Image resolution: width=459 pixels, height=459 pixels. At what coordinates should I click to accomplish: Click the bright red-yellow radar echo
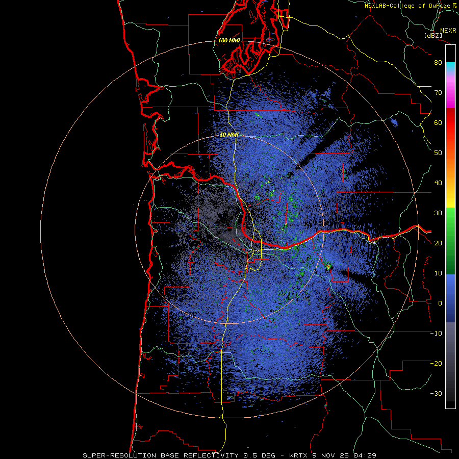pyautogui.click(x=328, y=267)
